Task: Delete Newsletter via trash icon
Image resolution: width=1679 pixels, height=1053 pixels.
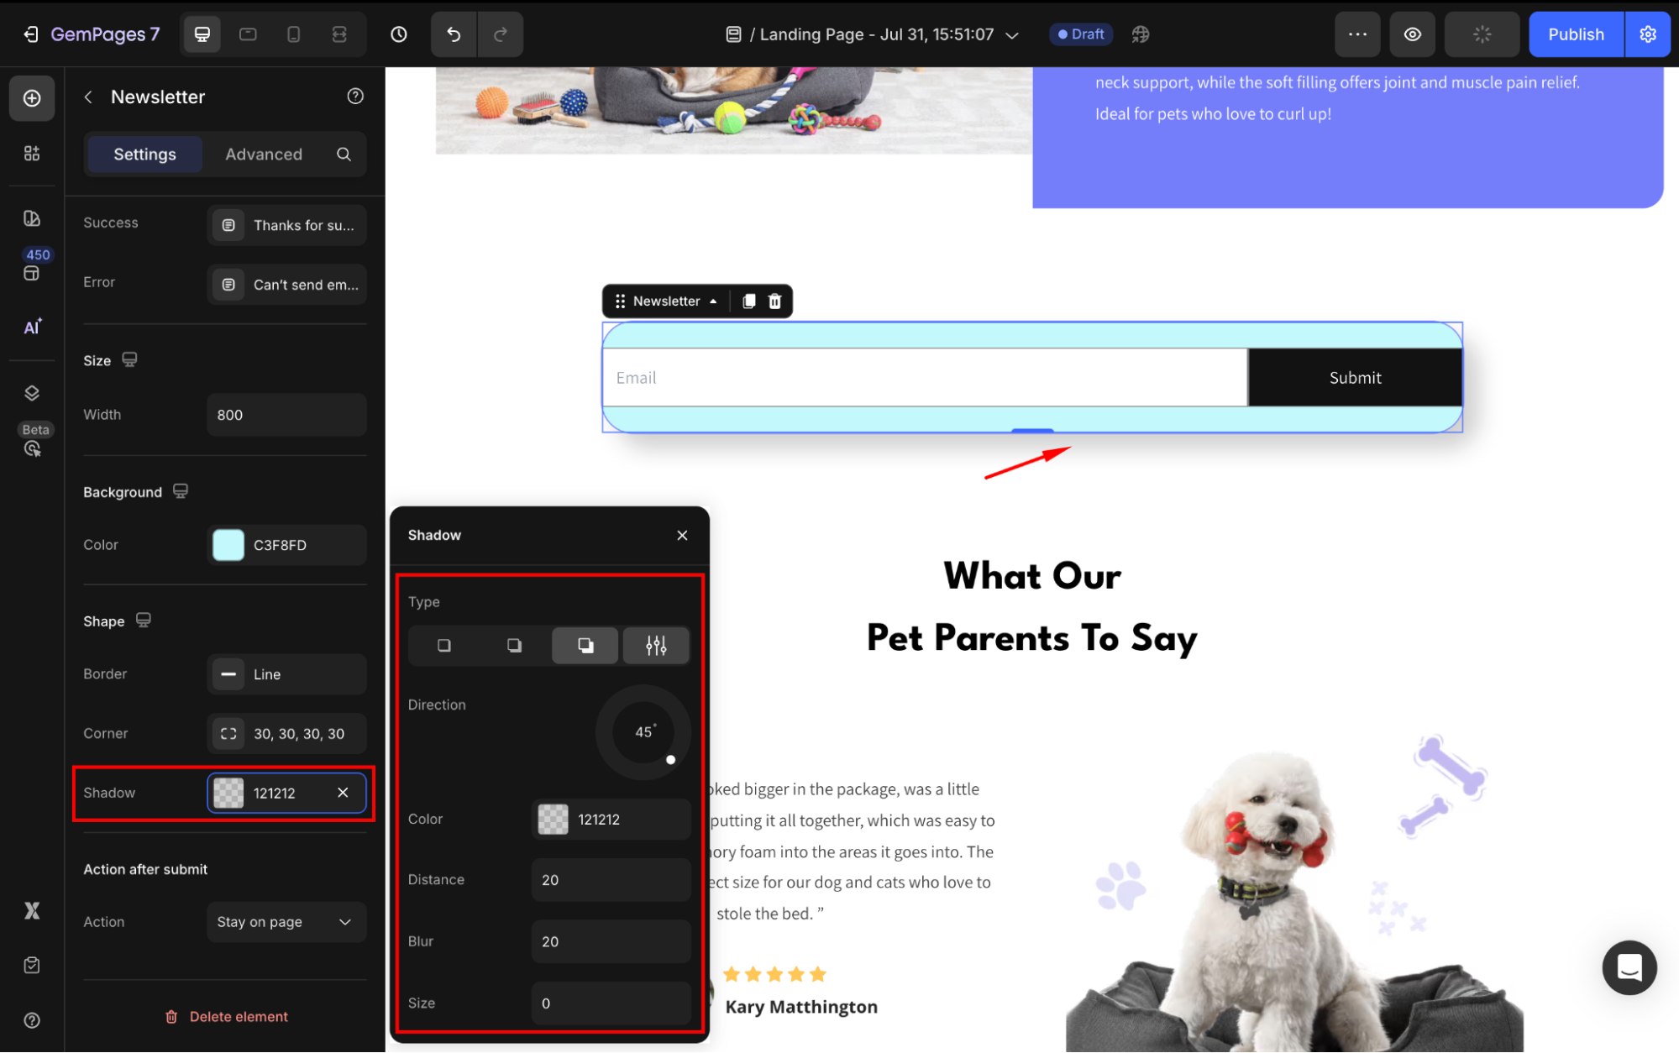Action: (x=775, y=301)
